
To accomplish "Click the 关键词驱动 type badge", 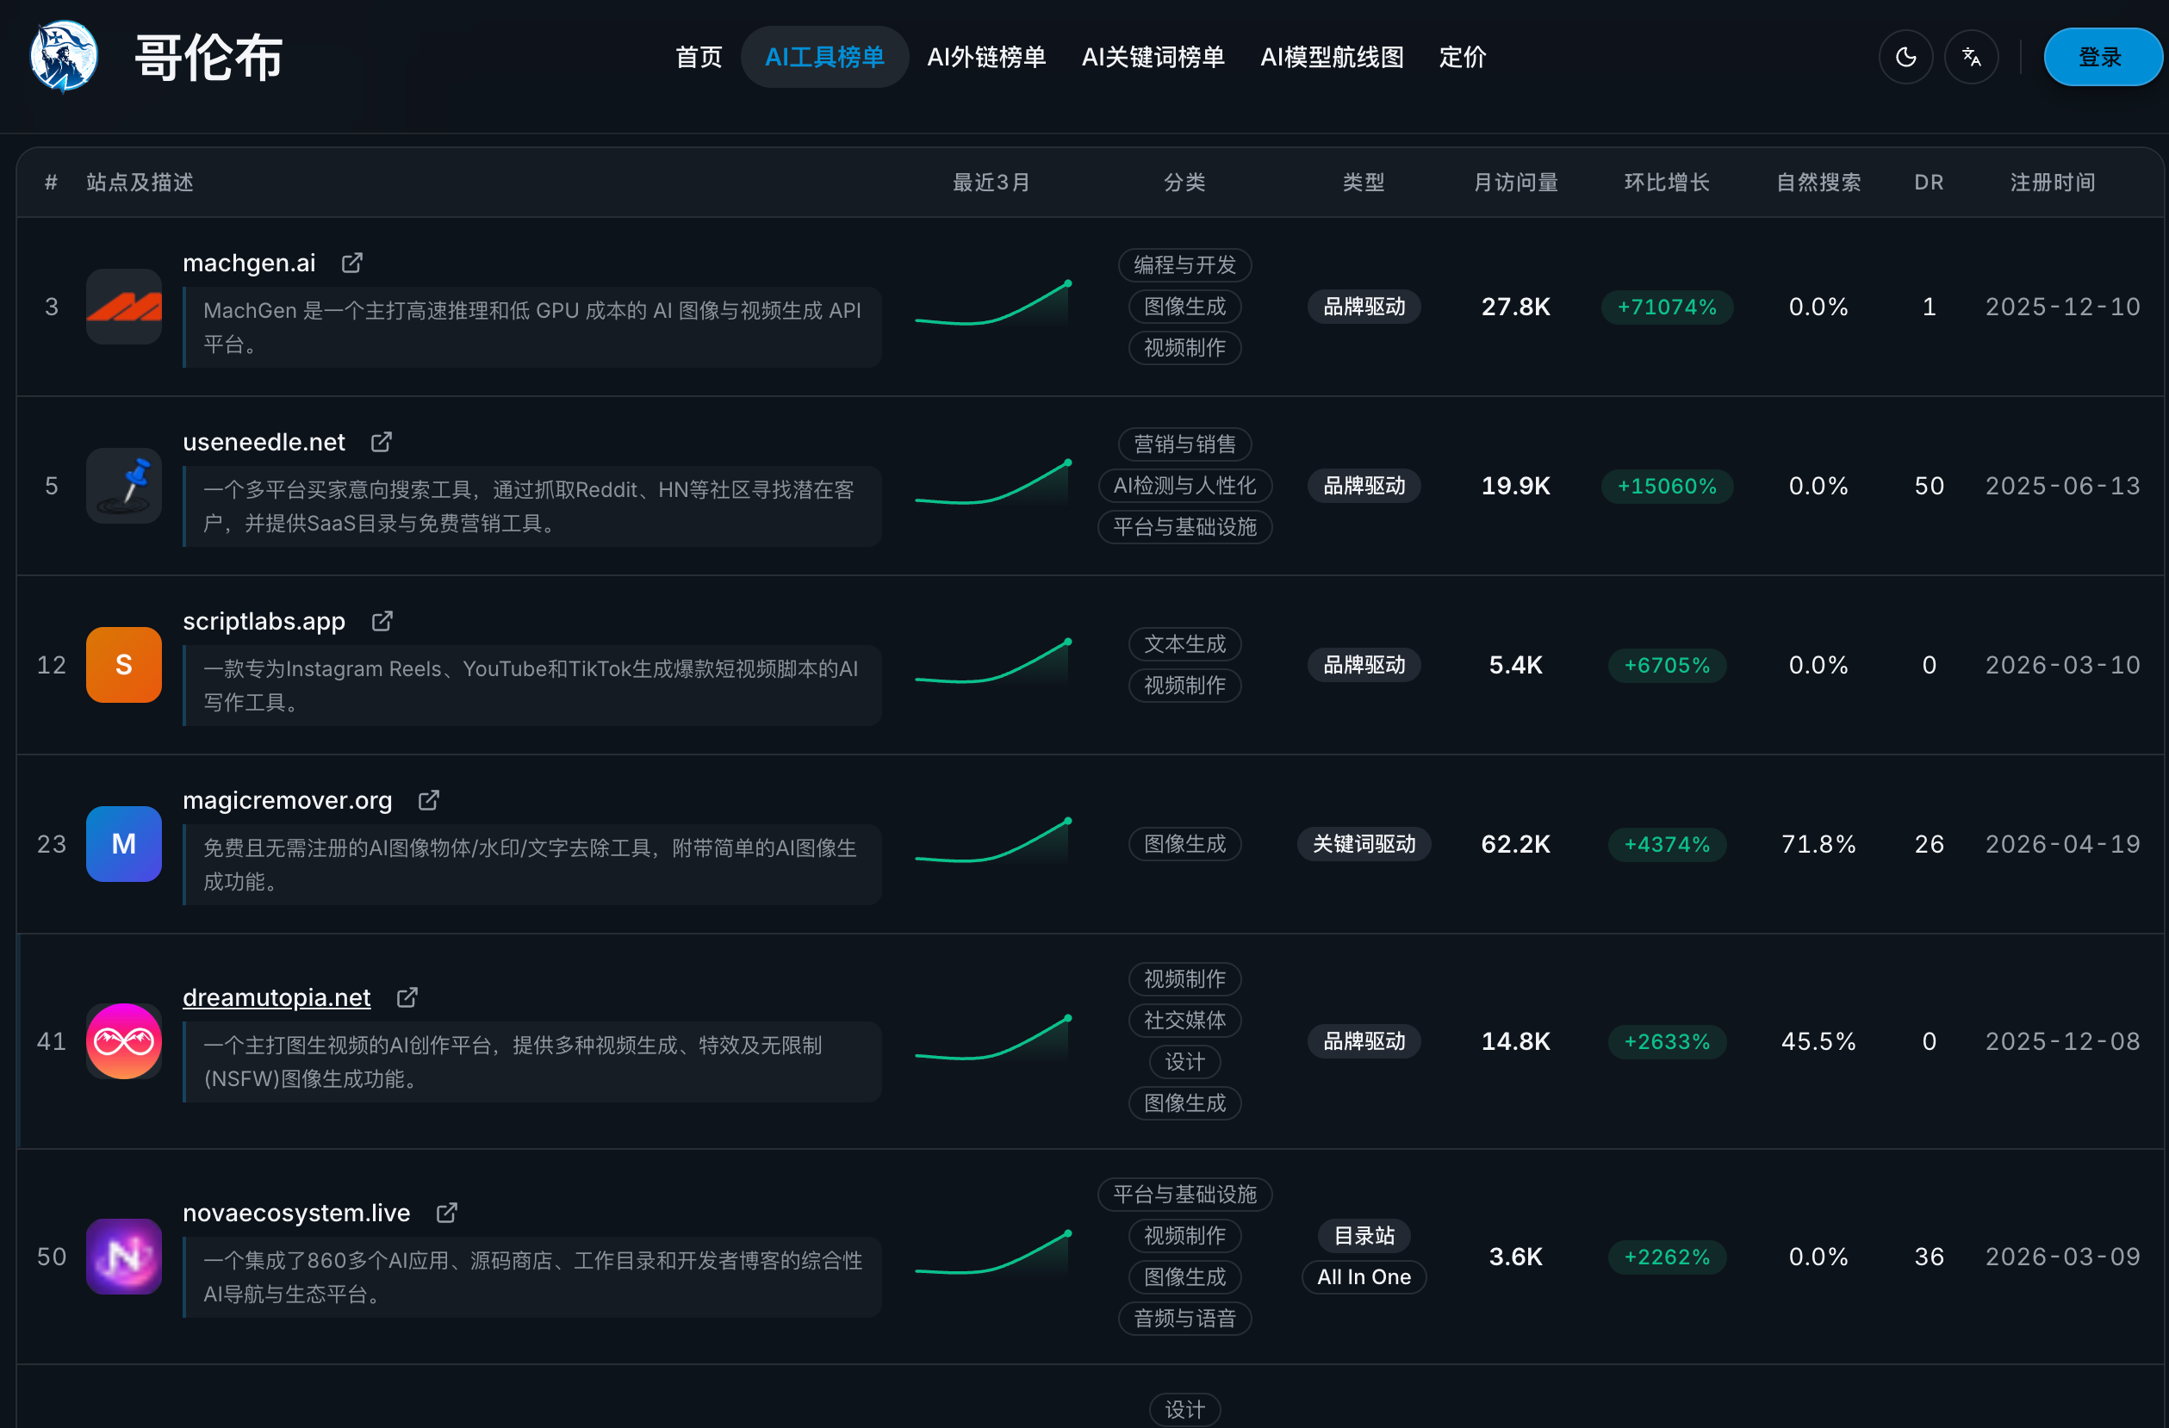I will pos(1364,844).
